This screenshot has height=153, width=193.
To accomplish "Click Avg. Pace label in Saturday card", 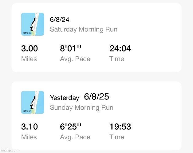I will pyautogui.click(x=75, y=59).
